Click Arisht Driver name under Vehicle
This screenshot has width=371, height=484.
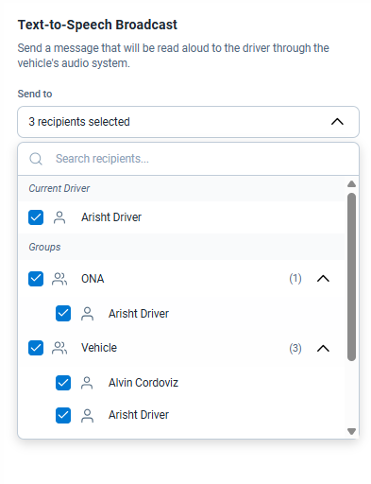pyautogui.click(x=139, y=415)
